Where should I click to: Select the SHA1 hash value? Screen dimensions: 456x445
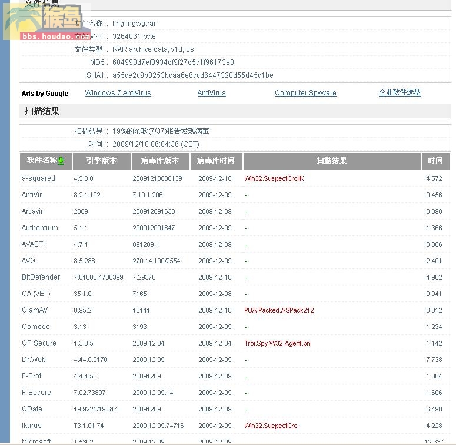click(x=193, y=75)
